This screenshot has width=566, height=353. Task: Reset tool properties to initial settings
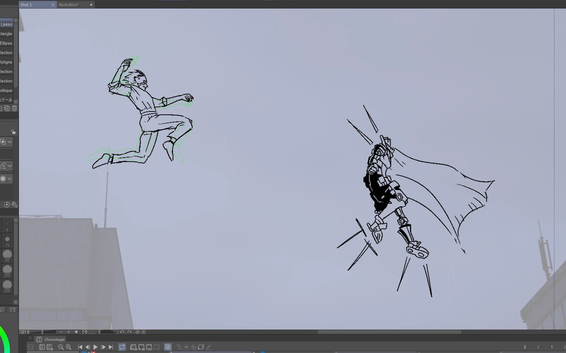(x=7, y=204)
